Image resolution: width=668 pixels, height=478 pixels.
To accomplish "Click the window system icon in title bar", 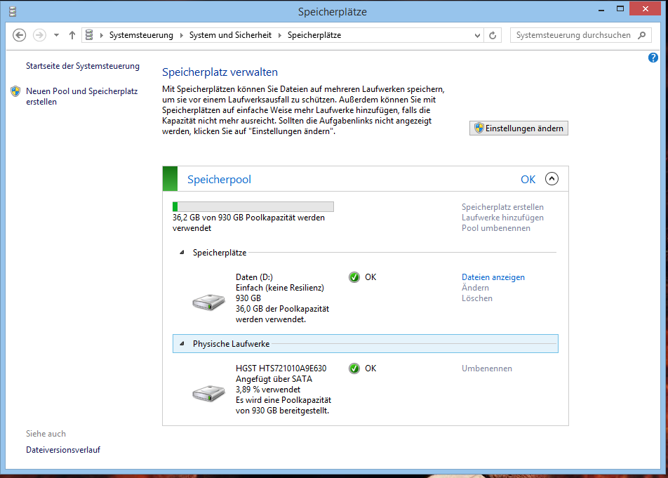I will point(13,11).
